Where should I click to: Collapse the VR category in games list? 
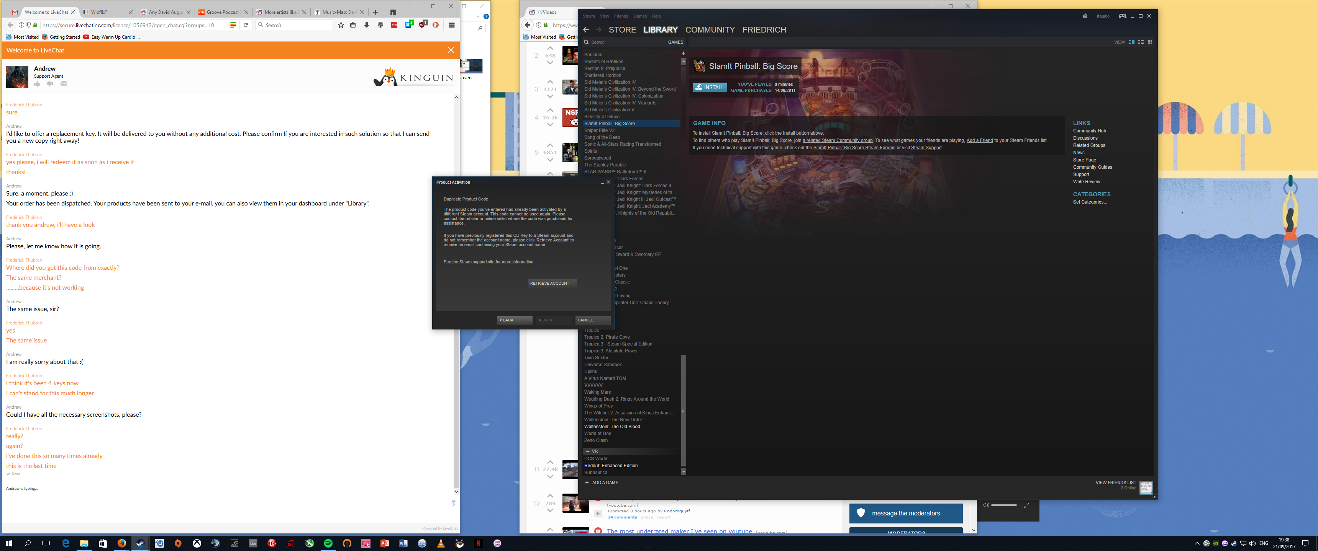588,452
